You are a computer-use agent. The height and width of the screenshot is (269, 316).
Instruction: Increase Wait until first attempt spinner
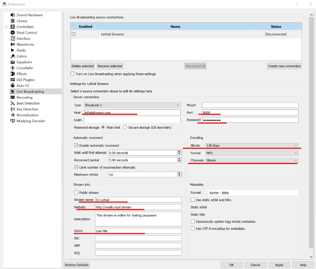tap(179, 151)
